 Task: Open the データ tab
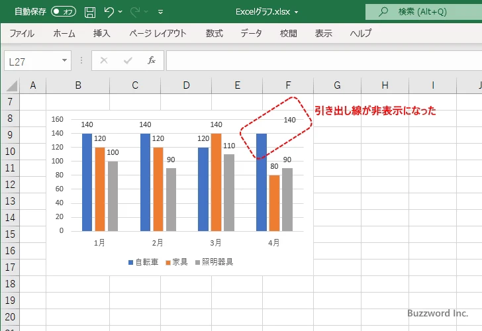tap(251, 33)
